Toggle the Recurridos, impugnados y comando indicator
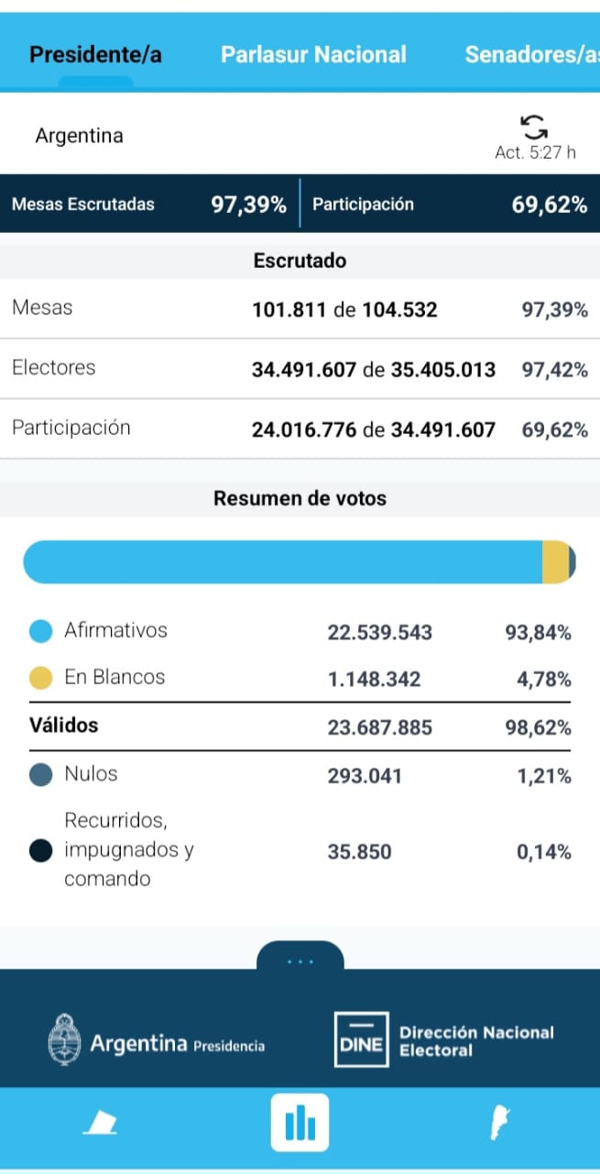 (x=37, y=849)
